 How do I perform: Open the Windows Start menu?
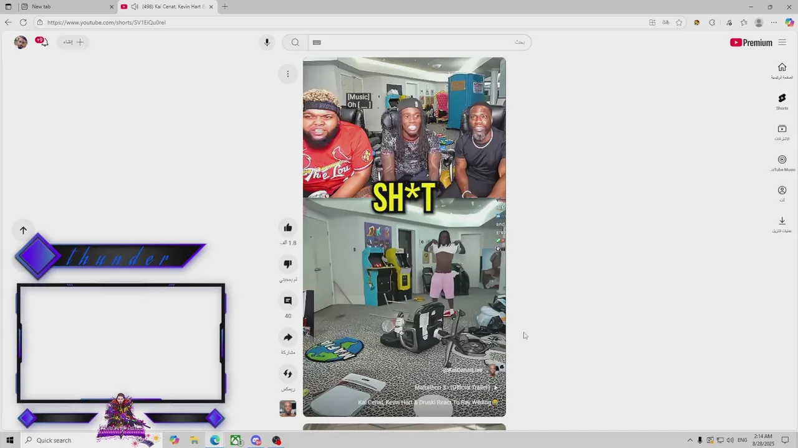pyautogui.click(x=9, y=440)
